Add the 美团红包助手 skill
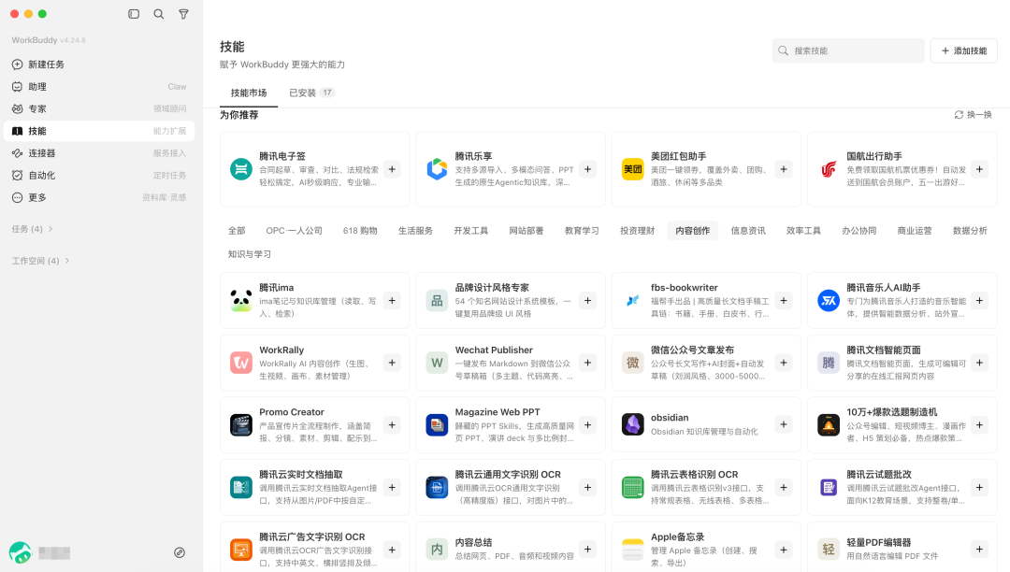Image resolution: width=1010 pixels, height=572 pixels. click(784, 169)
